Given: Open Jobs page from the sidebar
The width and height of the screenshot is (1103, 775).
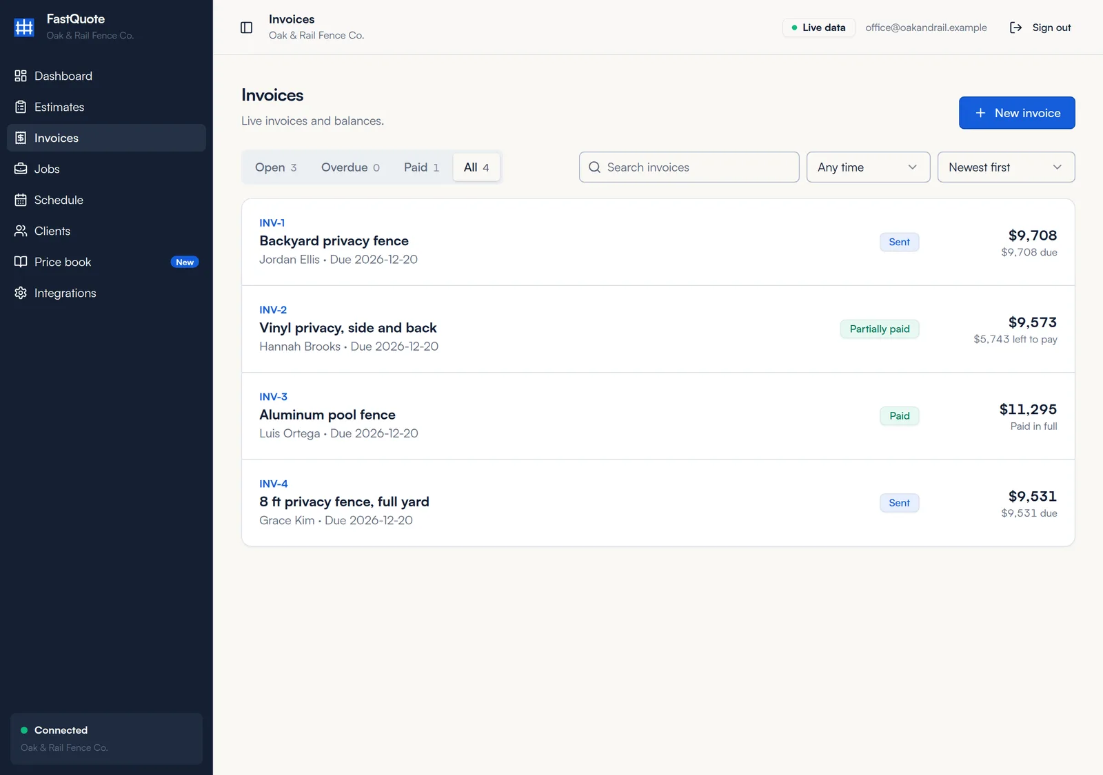Looking at the screenshot, I should point(106,169).
